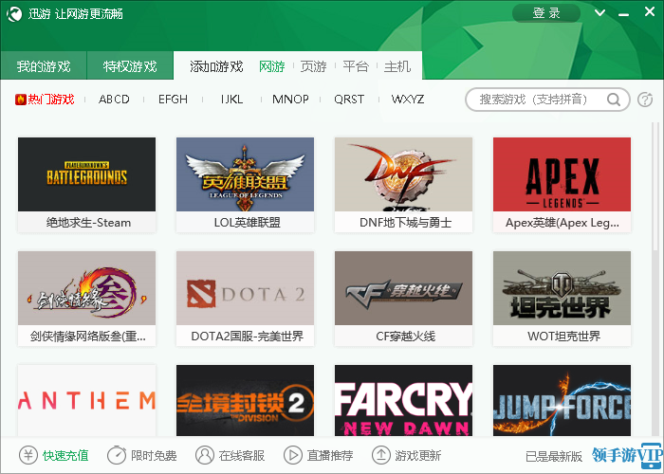Open 游戏更新 game update link
664x474 pixels.
pyautogui.click(x=418, y=456)
